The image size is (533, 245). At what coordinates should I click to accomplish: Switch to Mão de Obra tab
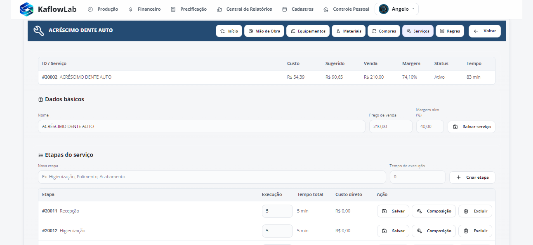click(x=264, y=31)
